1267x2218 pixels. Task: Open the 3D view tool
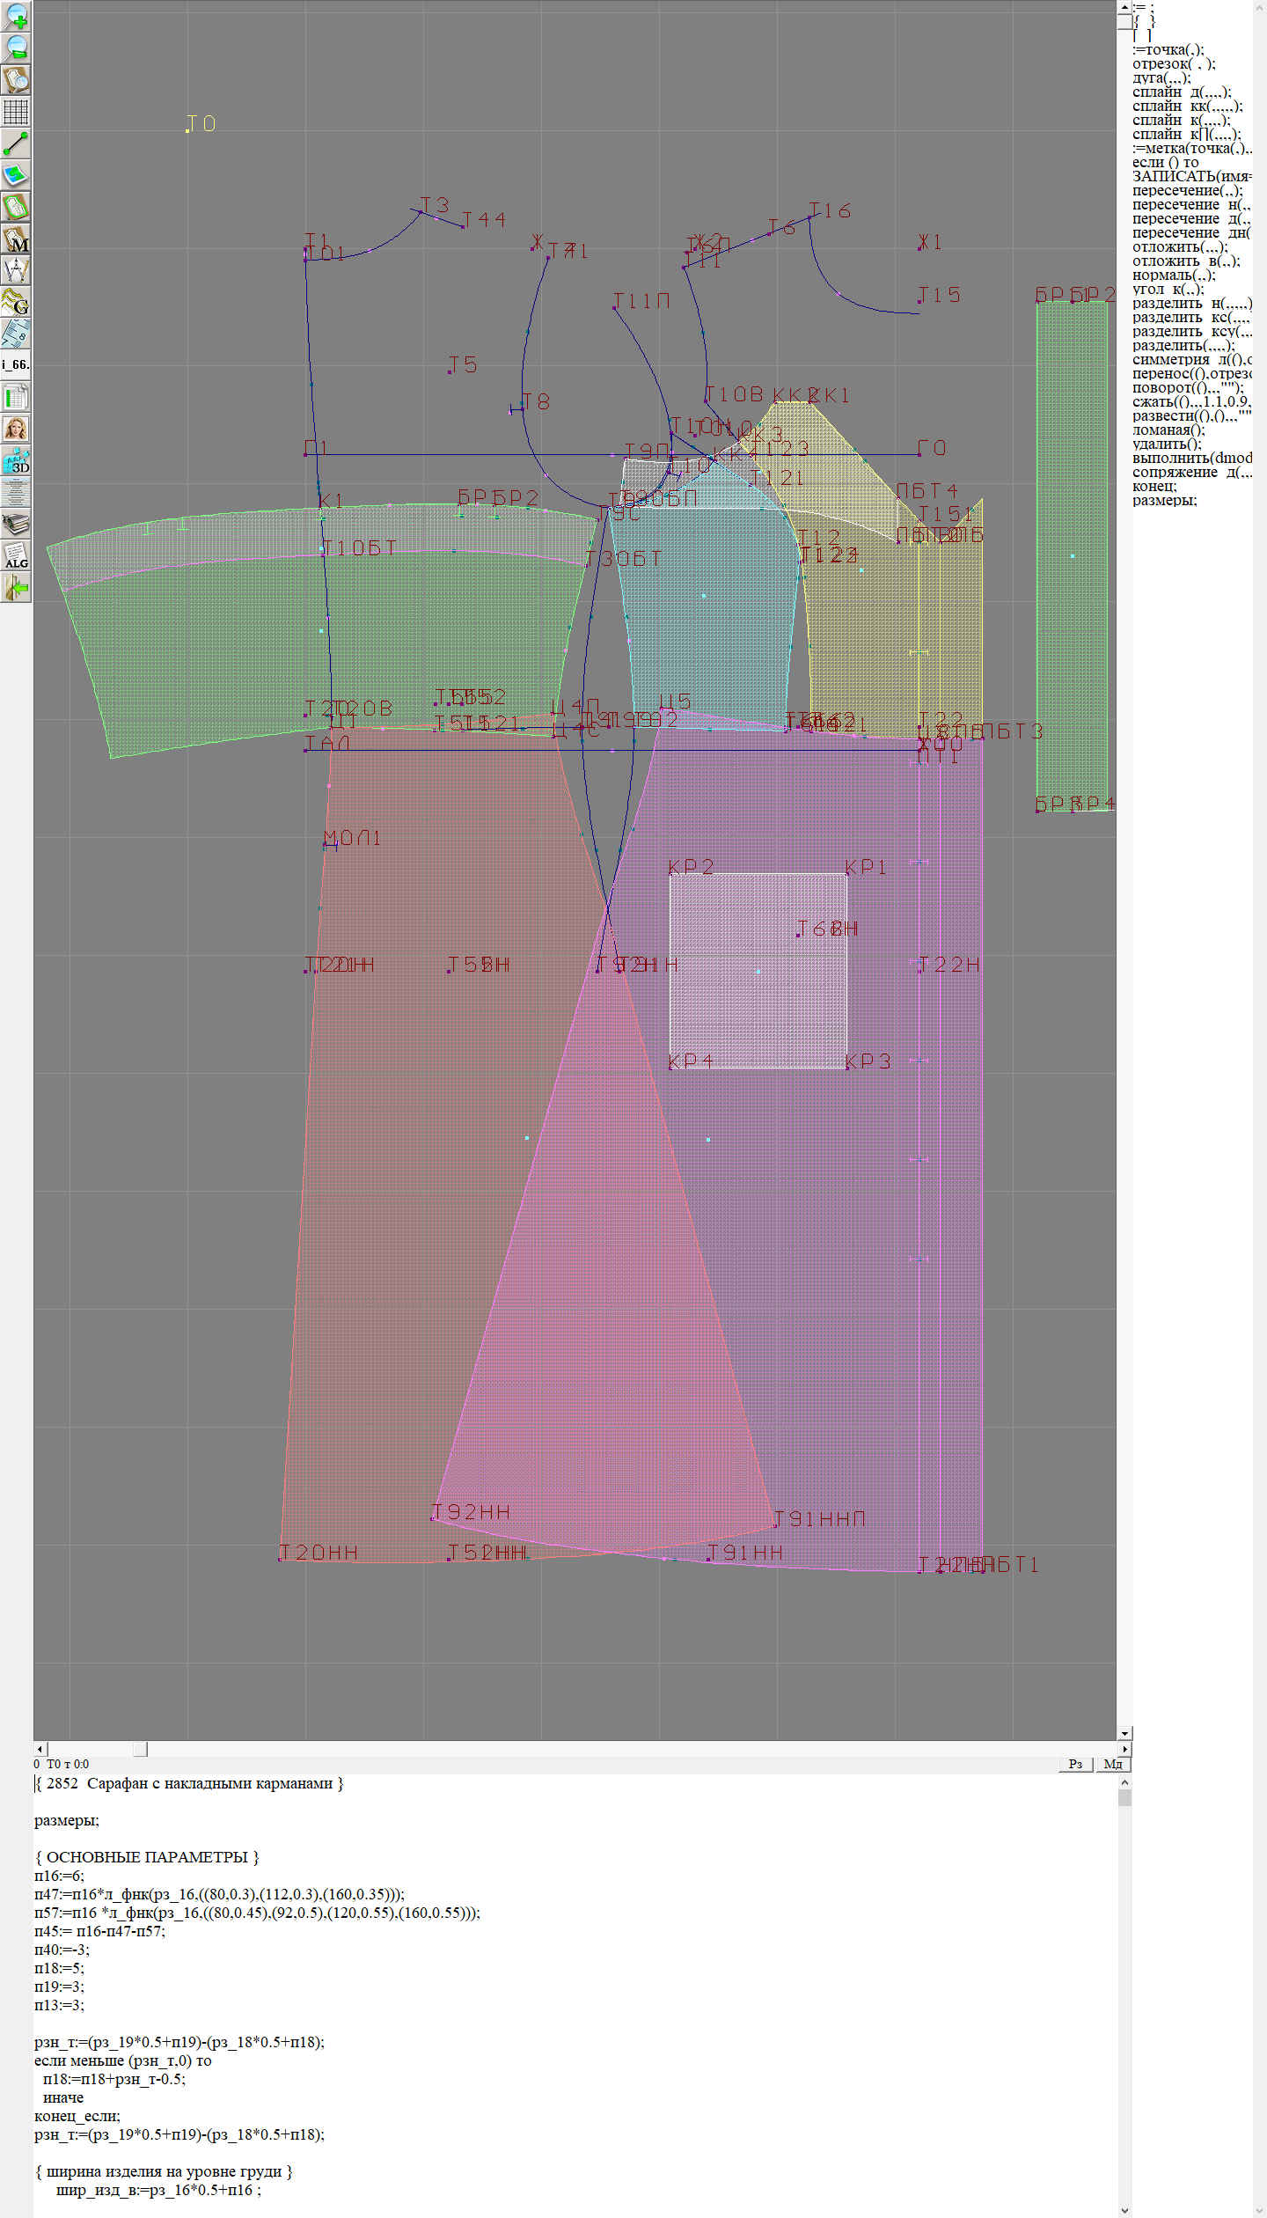pos(16,460)
